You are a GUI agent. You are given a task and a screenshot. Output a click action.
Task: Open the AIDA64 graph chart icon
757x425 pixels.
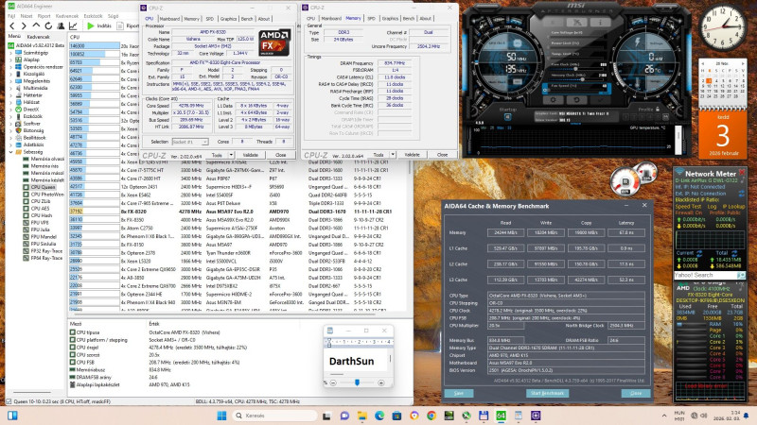[x=73, y=26]
